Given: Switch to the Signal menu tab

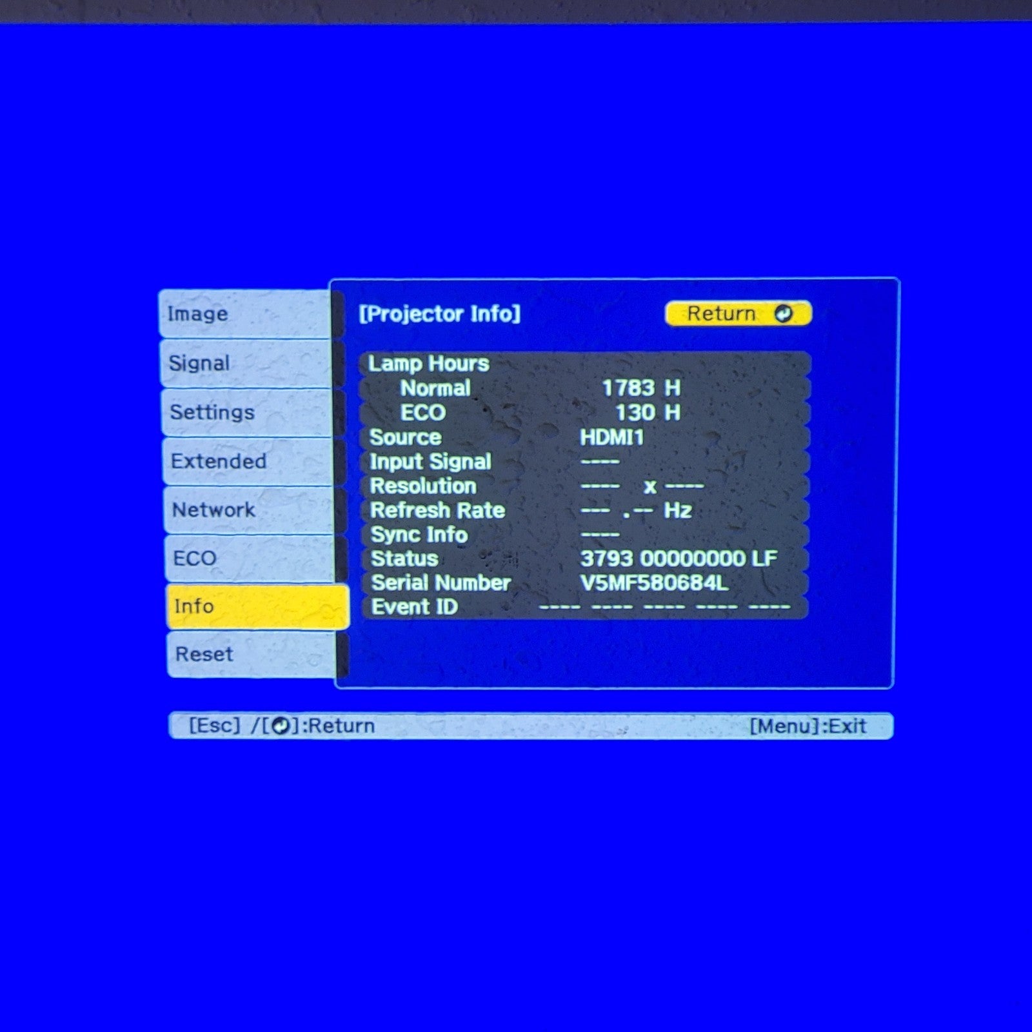Looking at the screenshot, I should 247,363.
